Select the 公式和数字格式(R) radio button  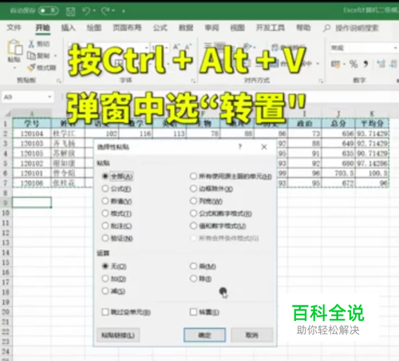click(193, 214)
